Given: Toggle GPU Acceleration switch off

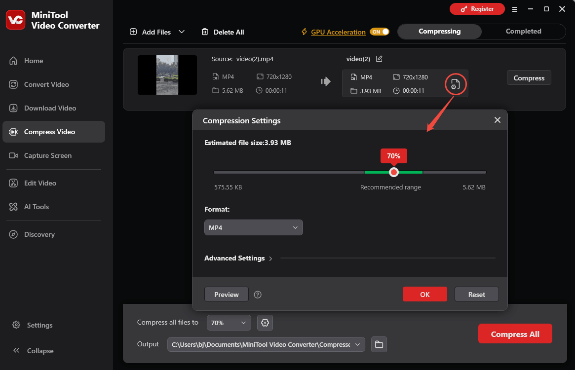Looking at the screenshot, I should (380, 32).
